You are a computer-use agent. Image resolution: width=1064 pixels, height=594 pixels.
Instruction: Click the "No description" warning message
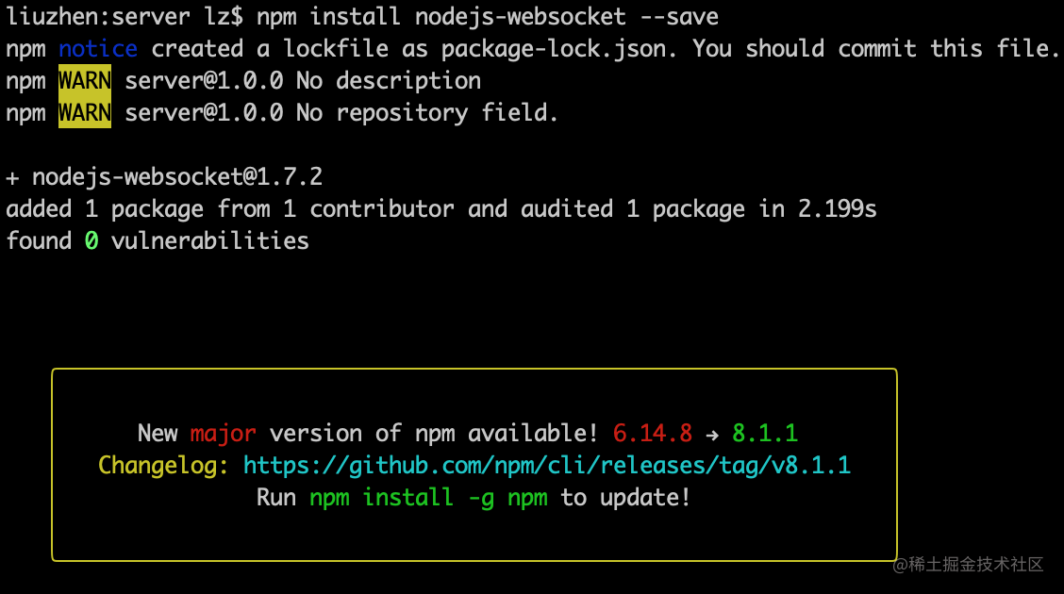point(388,81)
